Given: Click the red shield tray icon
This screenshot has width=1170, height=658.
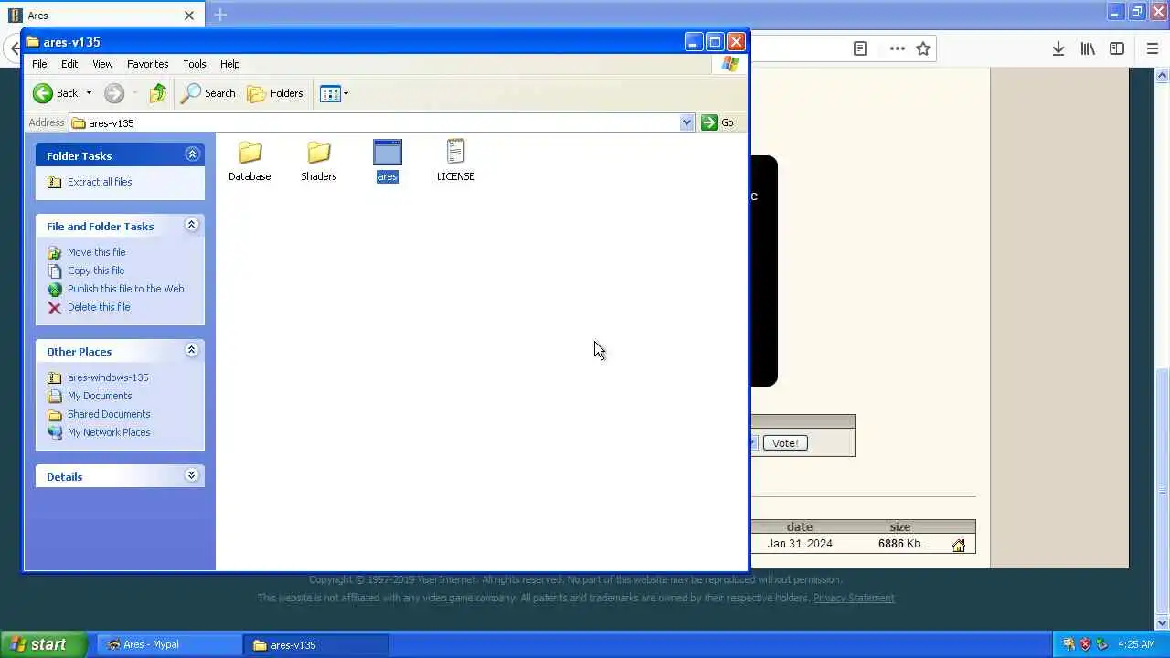Looking at the screenshot, I should [1085, 644].
